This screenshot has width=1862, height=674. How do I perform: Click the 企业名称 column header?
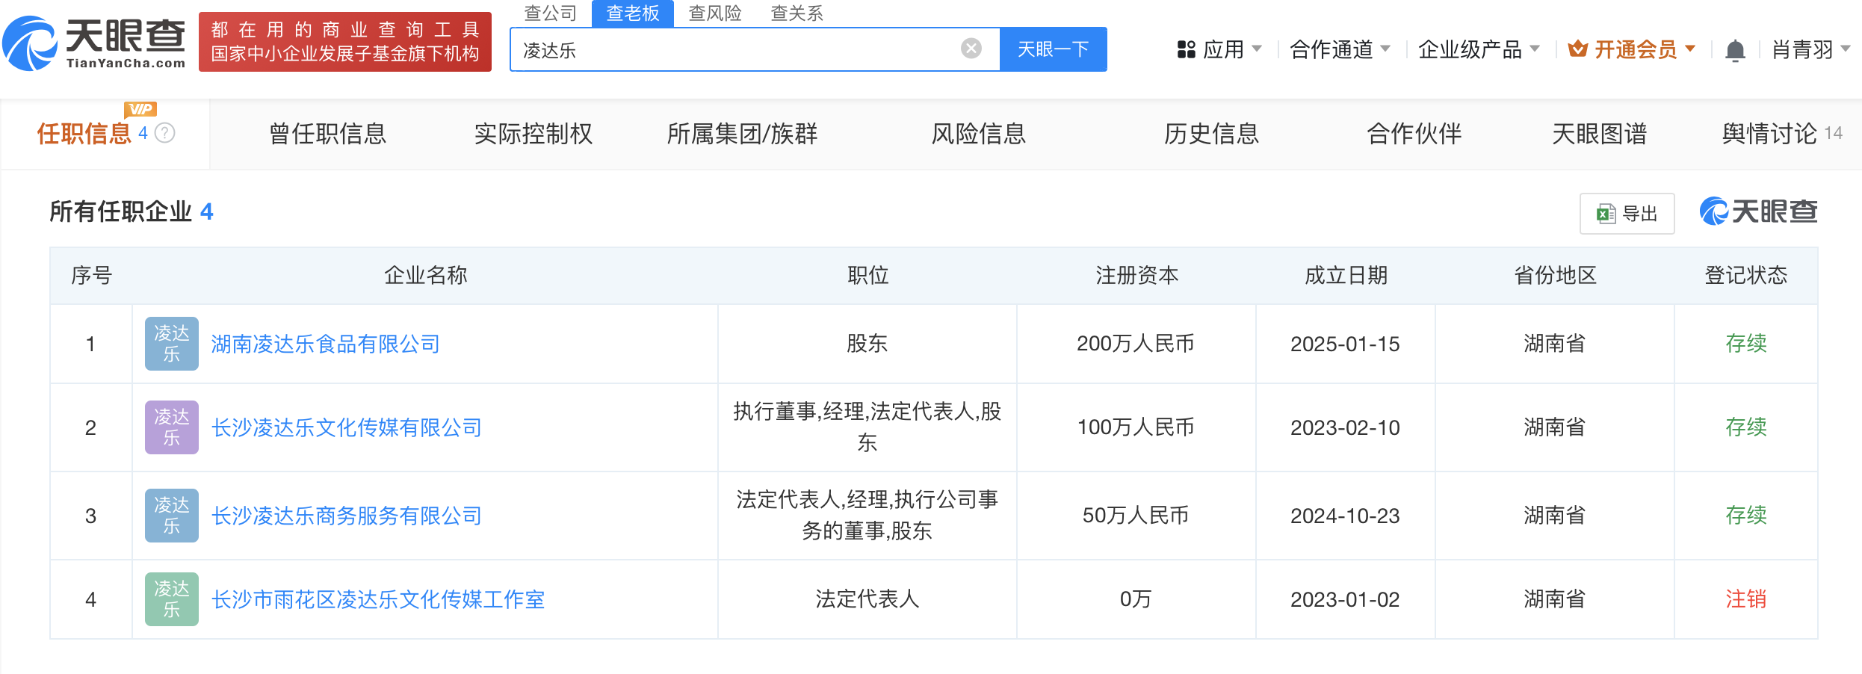(426, 275)
